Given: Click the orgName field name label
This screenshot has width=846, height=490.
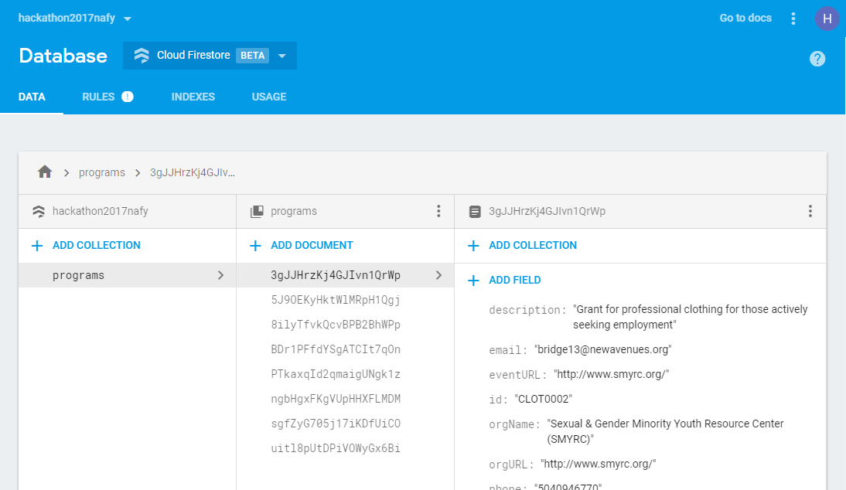Looking at the screenshot, I should pyautogui.click(x=515, y=424).
